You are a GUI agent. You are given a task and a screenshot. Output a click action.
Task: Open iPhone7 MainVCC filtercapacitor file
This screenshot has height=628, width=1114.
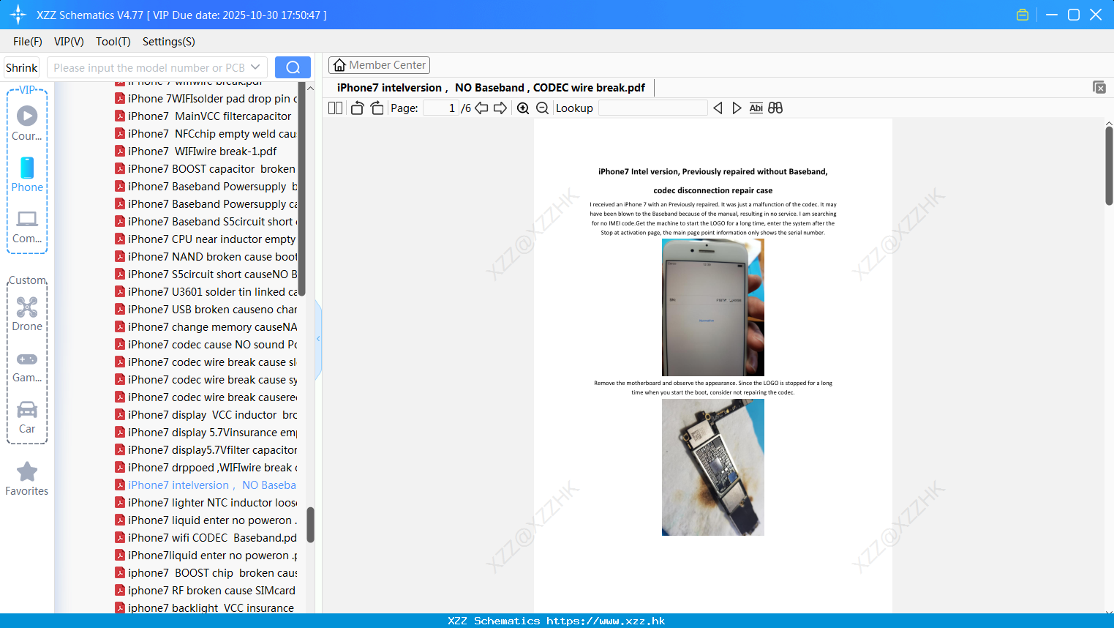coord(206,116)
